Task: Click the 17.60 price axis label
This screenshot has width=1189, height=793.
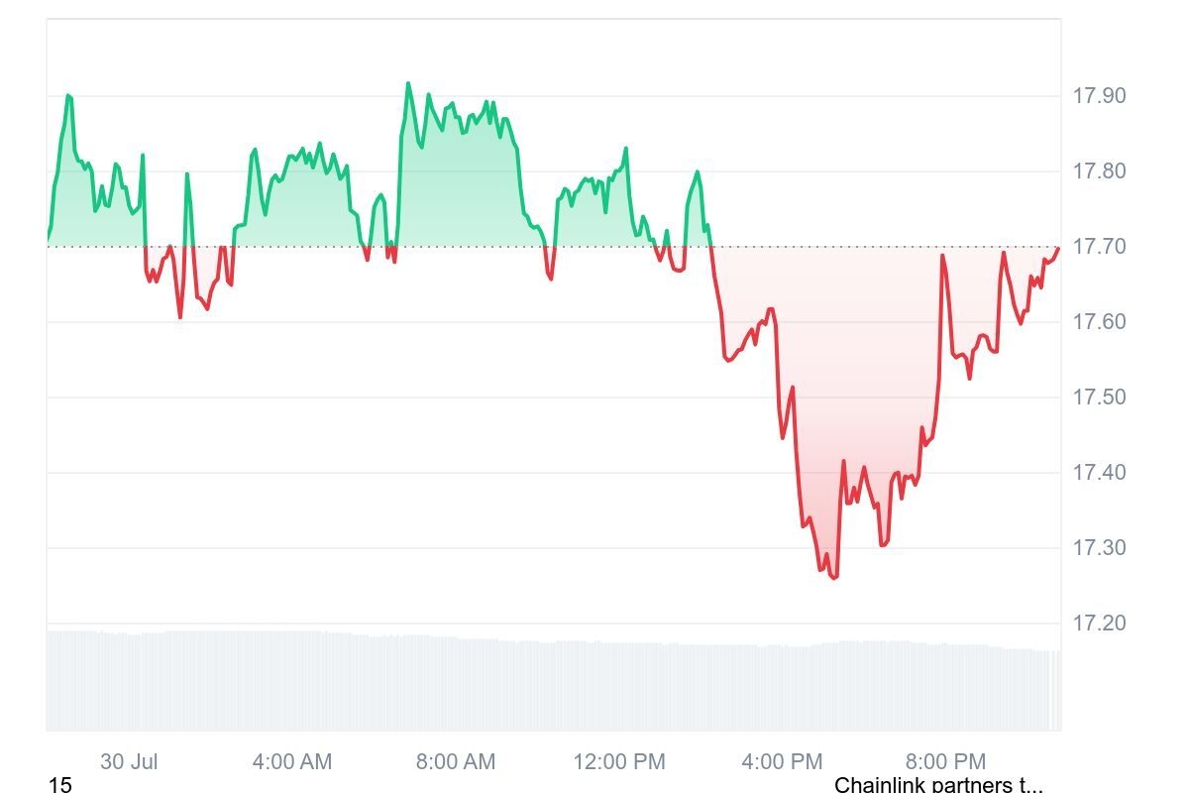Action: (1099, 322)
